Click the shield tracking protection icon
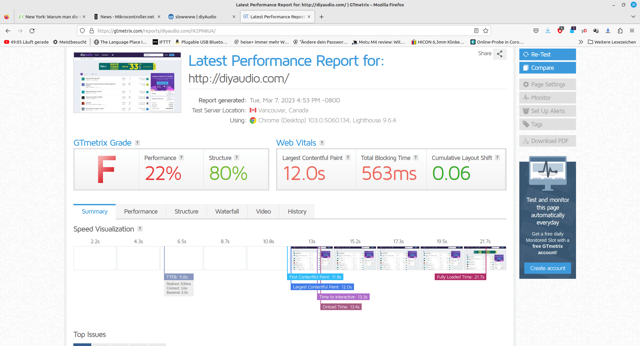 82,31
